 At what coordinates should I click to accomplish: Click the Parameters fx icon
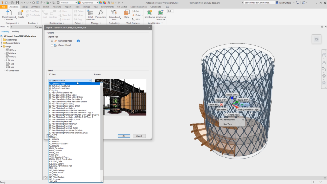pos(101,13)
